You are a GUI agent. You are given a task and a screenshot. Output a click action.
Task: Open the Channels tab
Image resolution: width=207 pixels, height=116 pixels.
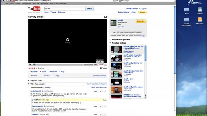61,12
